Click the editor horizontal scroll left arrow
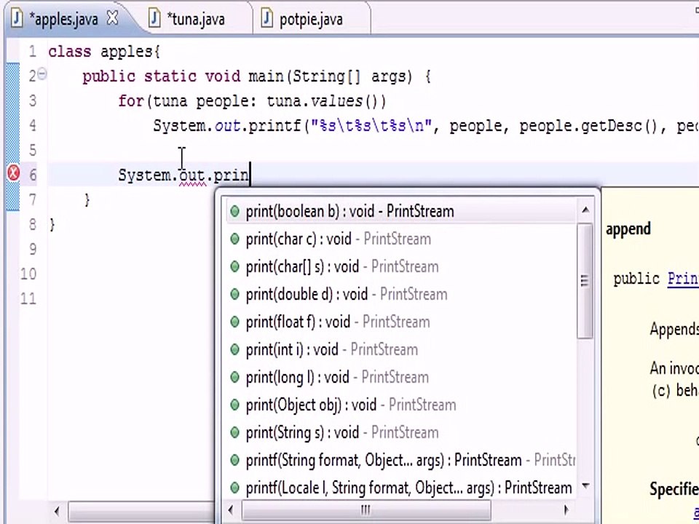699x524 pixels. [x=56, y=511]
